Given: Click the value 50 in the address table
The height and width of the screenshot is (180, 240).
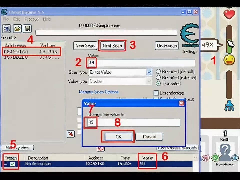Looking at the screenshot, I should pyautogui.click(x=142, y=164).
